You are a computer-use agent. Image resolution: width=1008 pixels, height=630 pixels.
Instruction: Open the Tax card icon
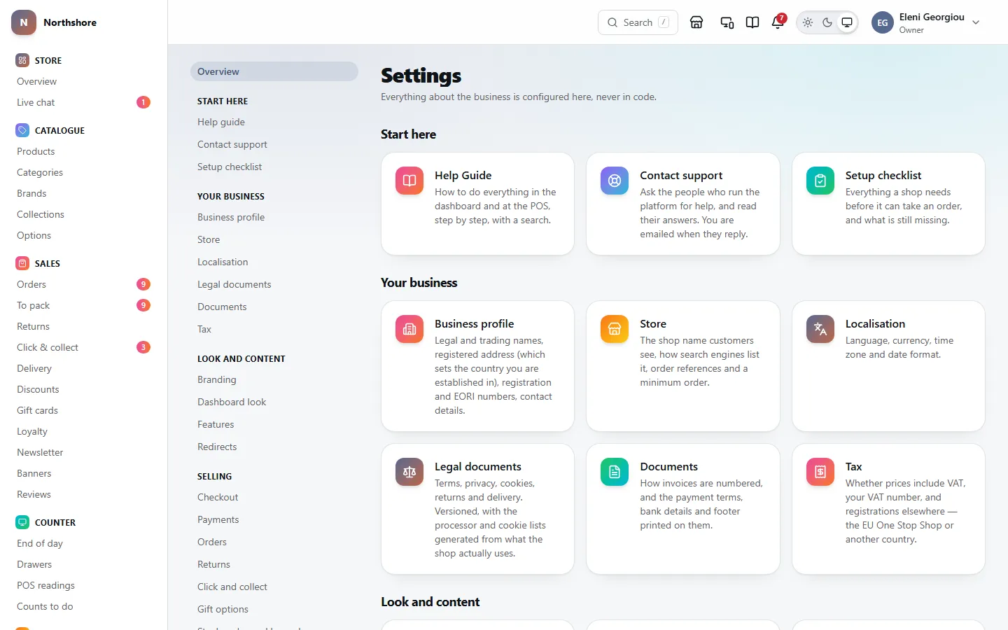820,472
